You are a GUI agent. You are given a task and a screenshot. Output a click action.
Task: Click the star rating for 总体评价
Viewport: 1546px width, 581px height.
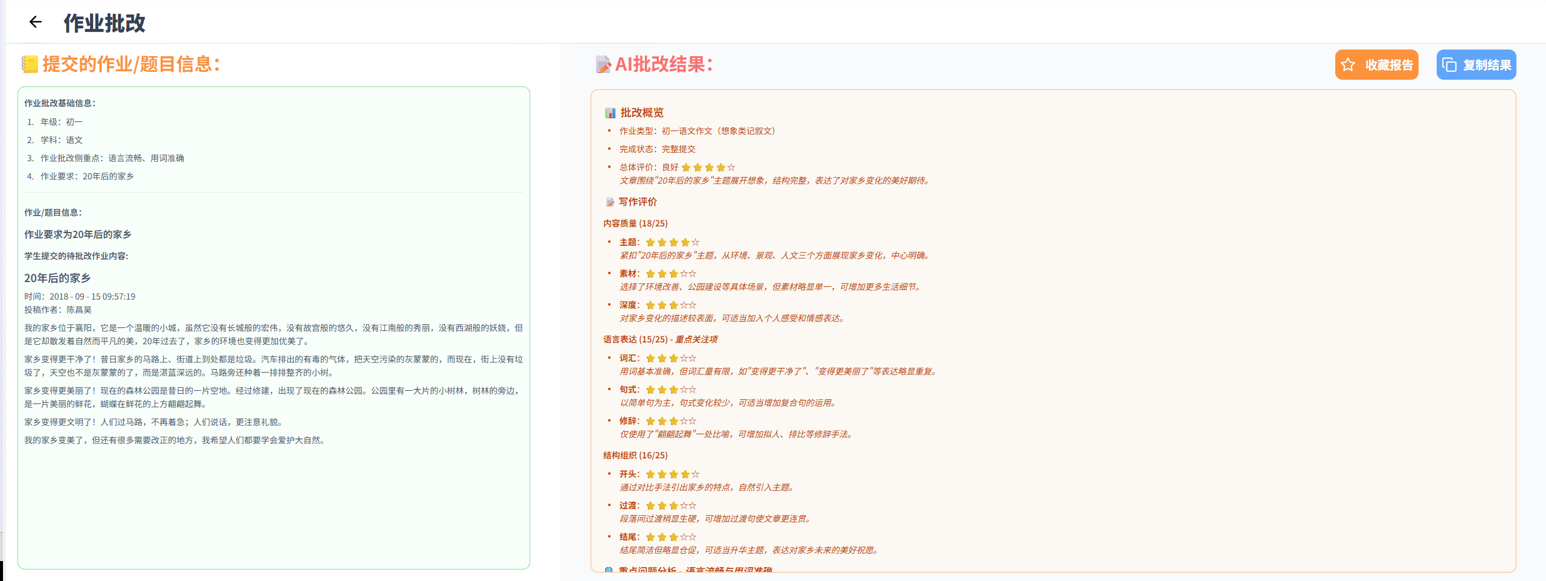[x=708, y=167]
